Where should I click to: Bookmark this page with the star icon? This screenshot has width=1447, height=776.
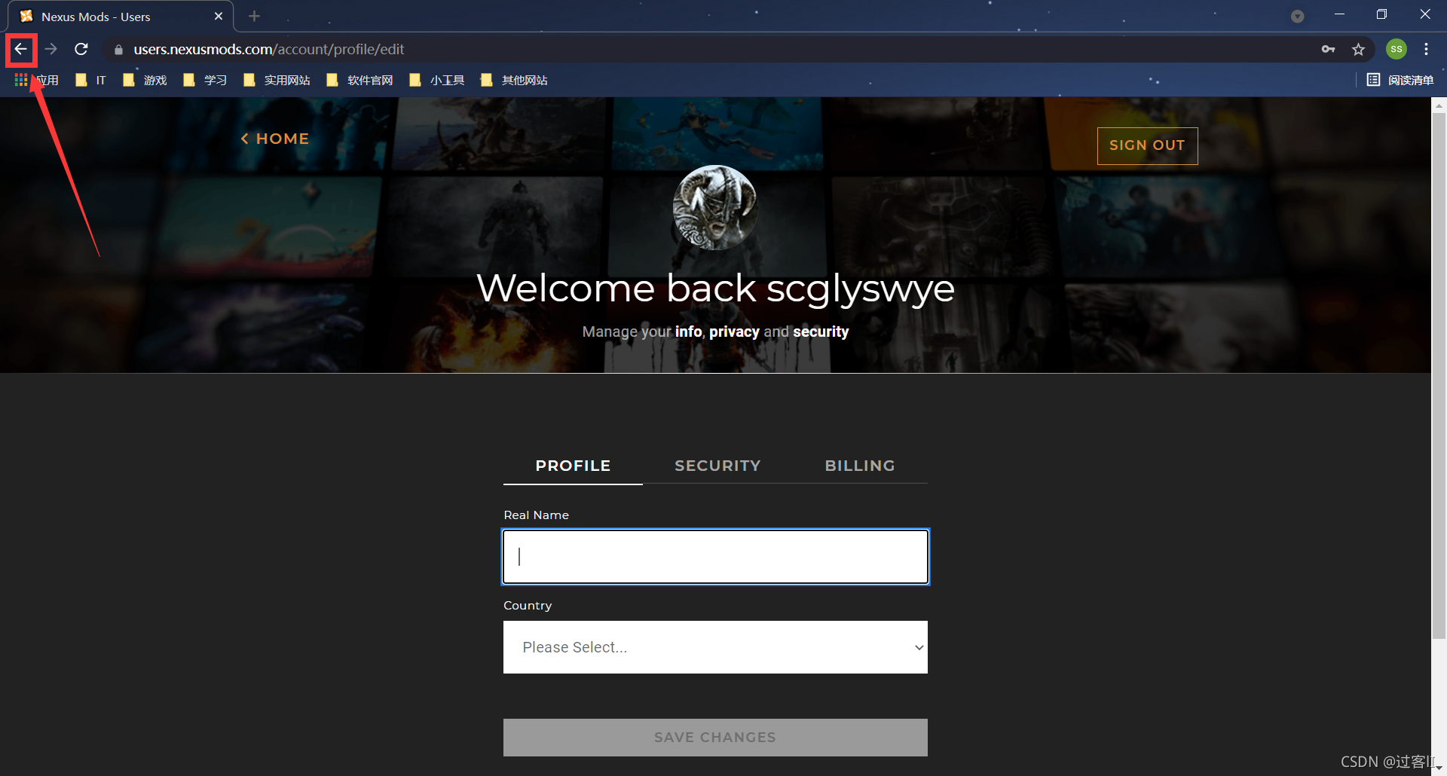(1358, 49)
